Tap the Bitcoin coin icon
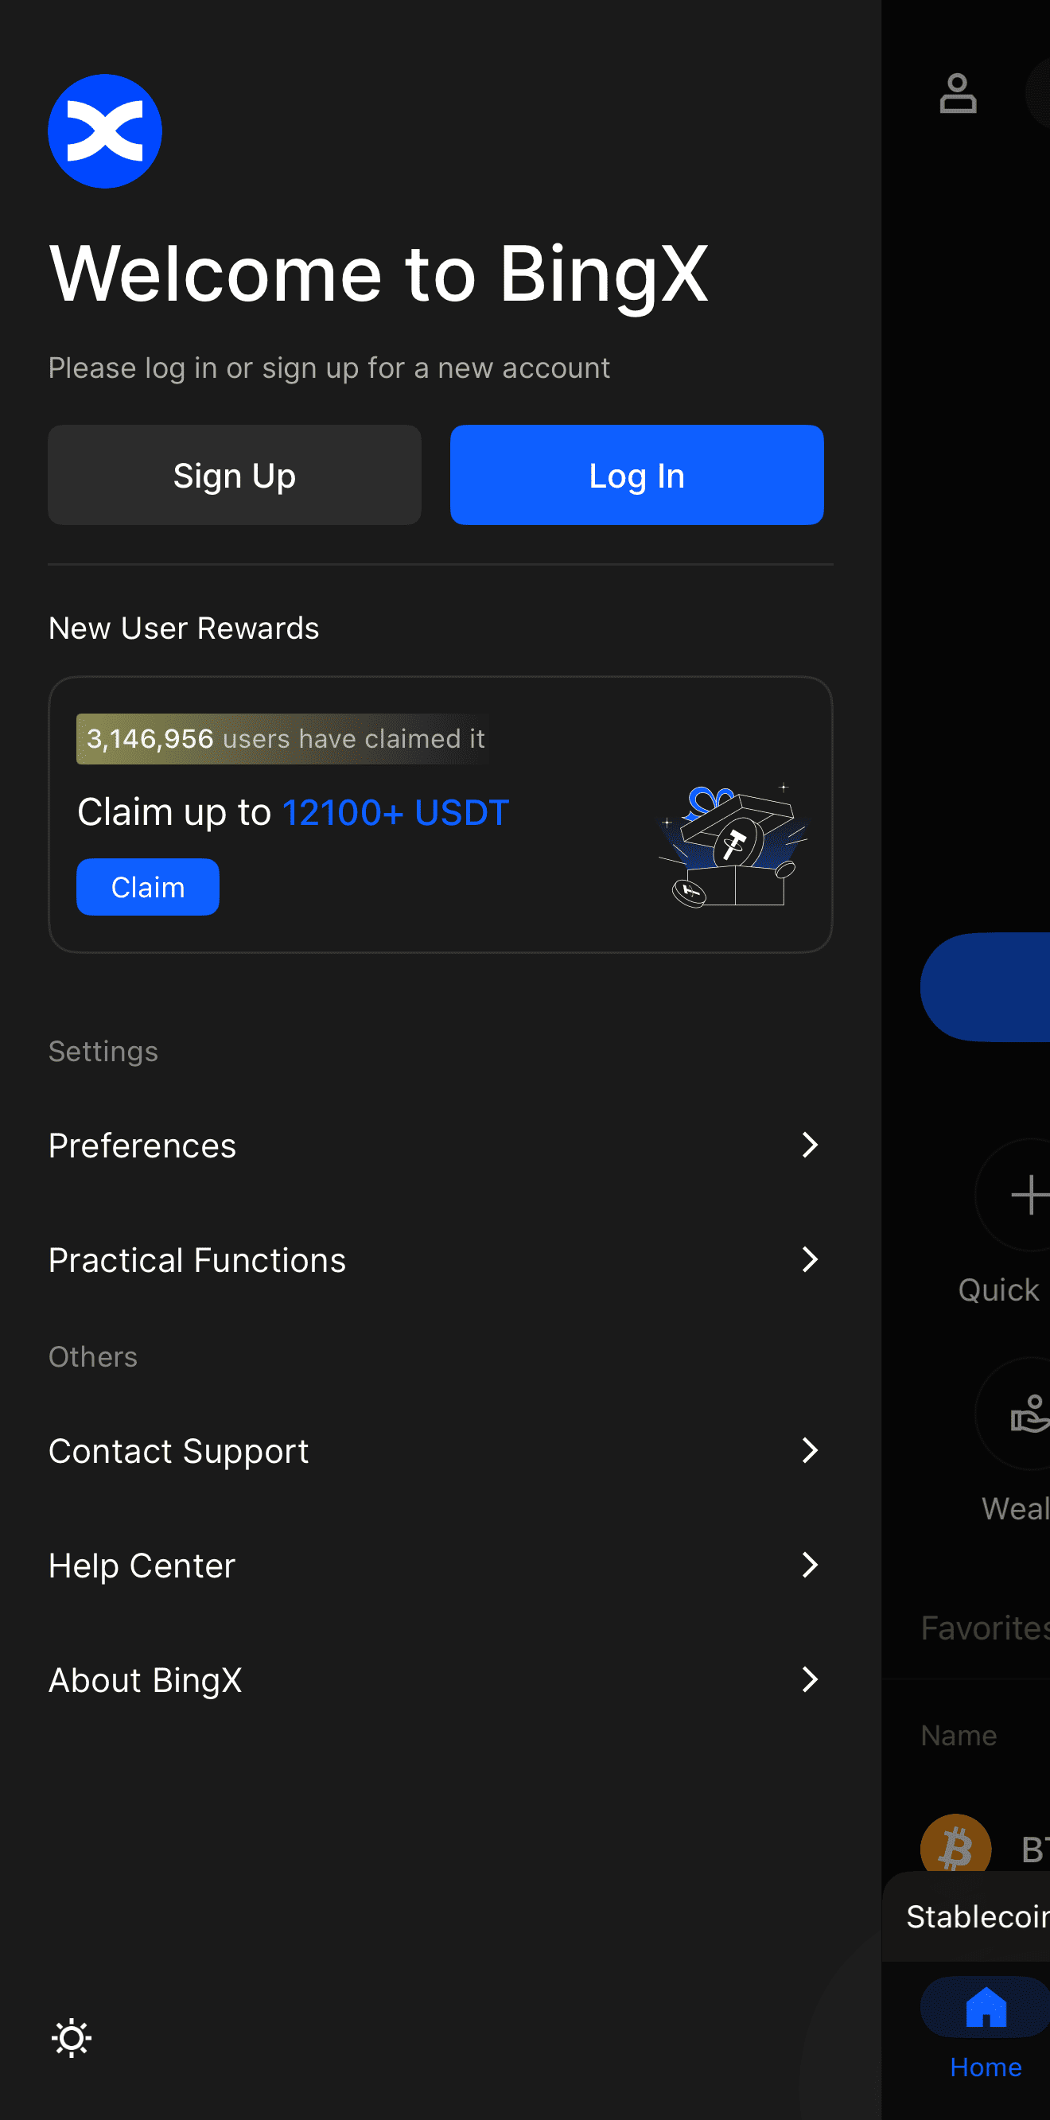Image resolution: width=1050 pixels, height=2120 pixels. point(955,1849)
